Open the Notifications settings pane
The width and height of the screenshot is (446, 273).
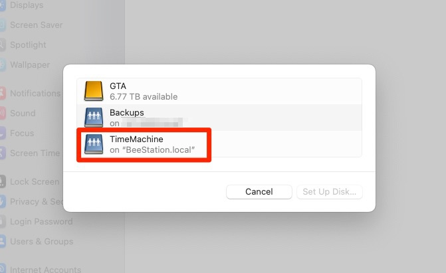click(35, 94)
